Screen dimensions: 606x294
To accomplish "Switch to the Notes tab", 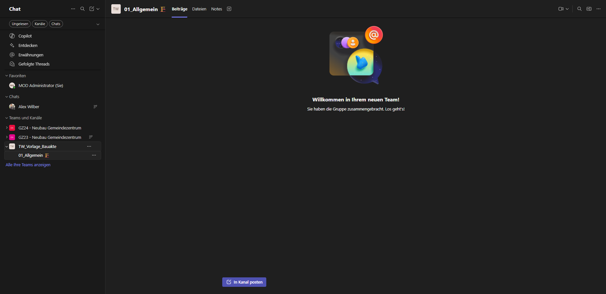I will tap(216, 9).
